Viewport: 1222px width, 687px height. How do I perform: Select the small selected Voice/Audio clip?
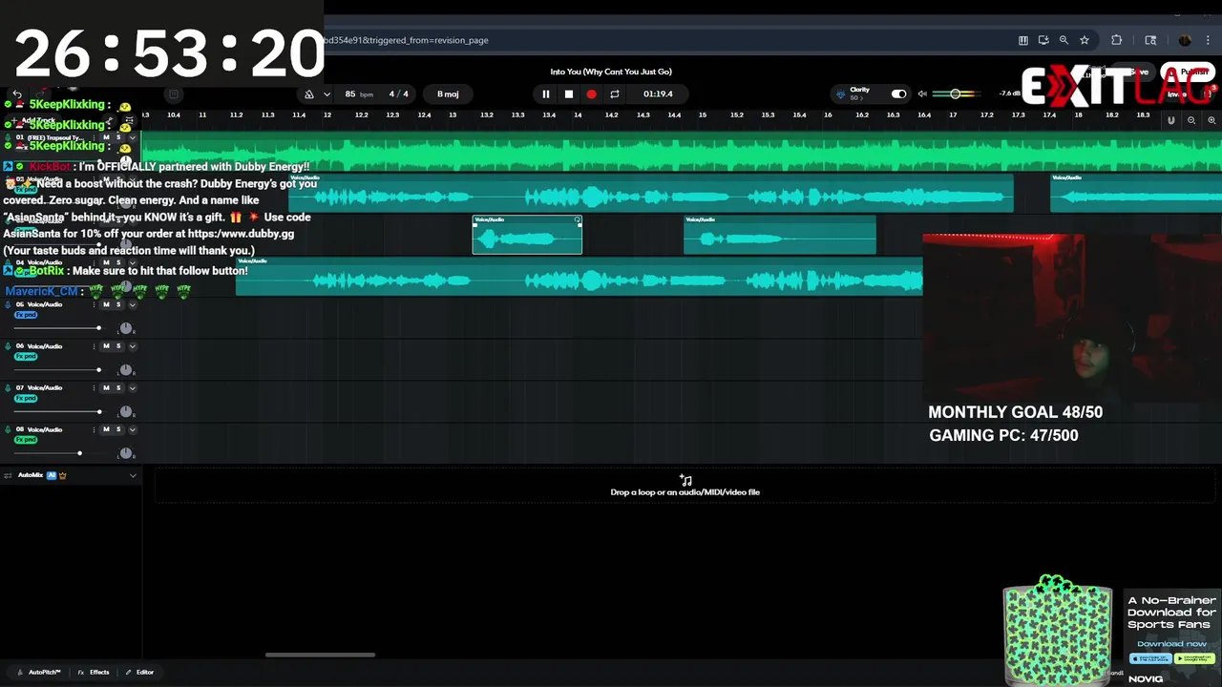pyautogui.click(x=527, y=235)
